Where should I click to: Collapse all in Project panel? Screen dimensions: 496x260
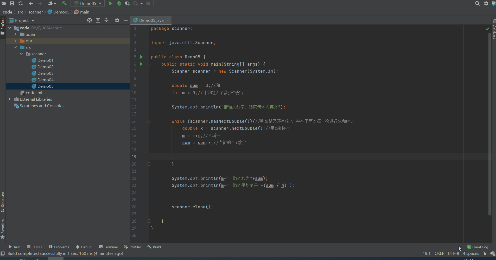tap(106, 20)
